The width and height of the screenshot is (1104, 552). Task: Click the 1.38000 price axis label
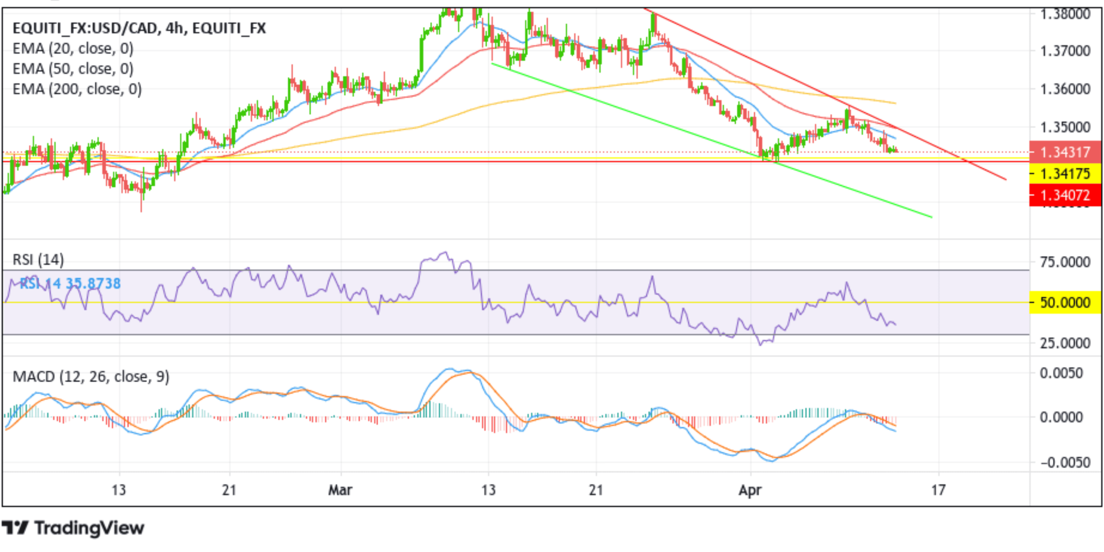[x=1065, y=14]
